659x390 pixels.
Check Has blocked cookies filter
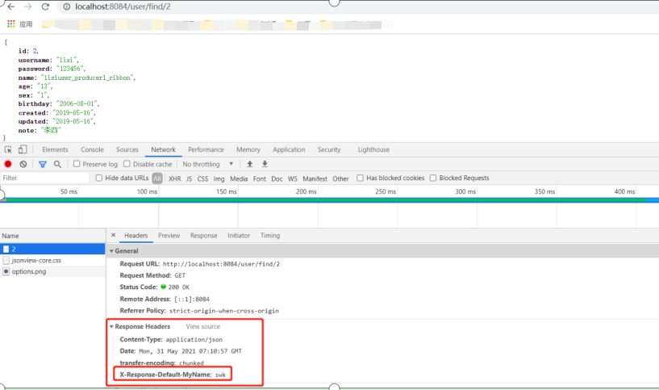pyautogui.click(x=361, y=178)
